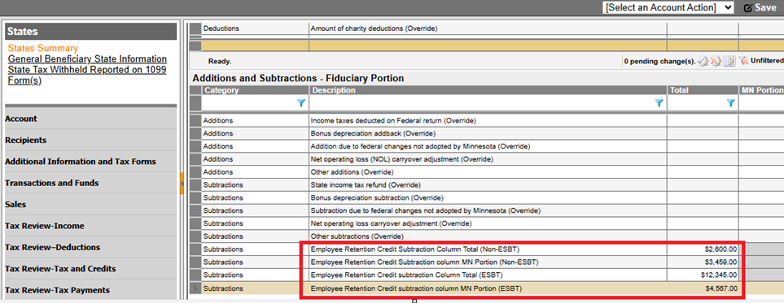Screen dimensions: 784x303
Task: Click the $12,345.00 Total cell
Action: click(x=703, y=275)
